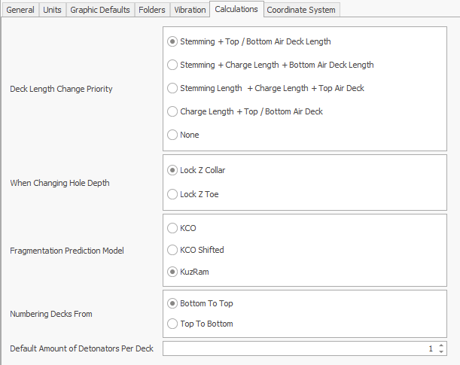The image size is (460, 365).
Task: Increase default detonators per deck value
Action: [x=441, y=345]
